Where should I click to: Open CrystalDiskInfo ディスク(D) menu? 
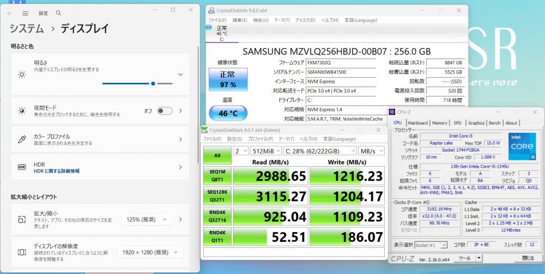pyautogui.click(x=306, y=20)
